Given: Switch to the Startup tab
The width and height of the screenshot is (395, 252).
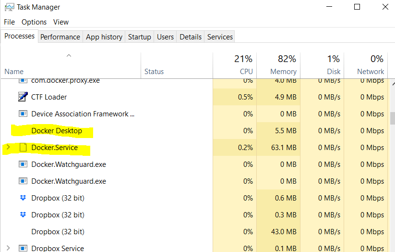Looking at the screenshot, I should click(x=140, y=37).
